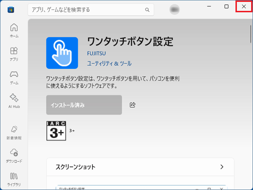Viewport: 253px width, 190px height.
Task: Click the app description paragraph
Action: coord(113,82)
